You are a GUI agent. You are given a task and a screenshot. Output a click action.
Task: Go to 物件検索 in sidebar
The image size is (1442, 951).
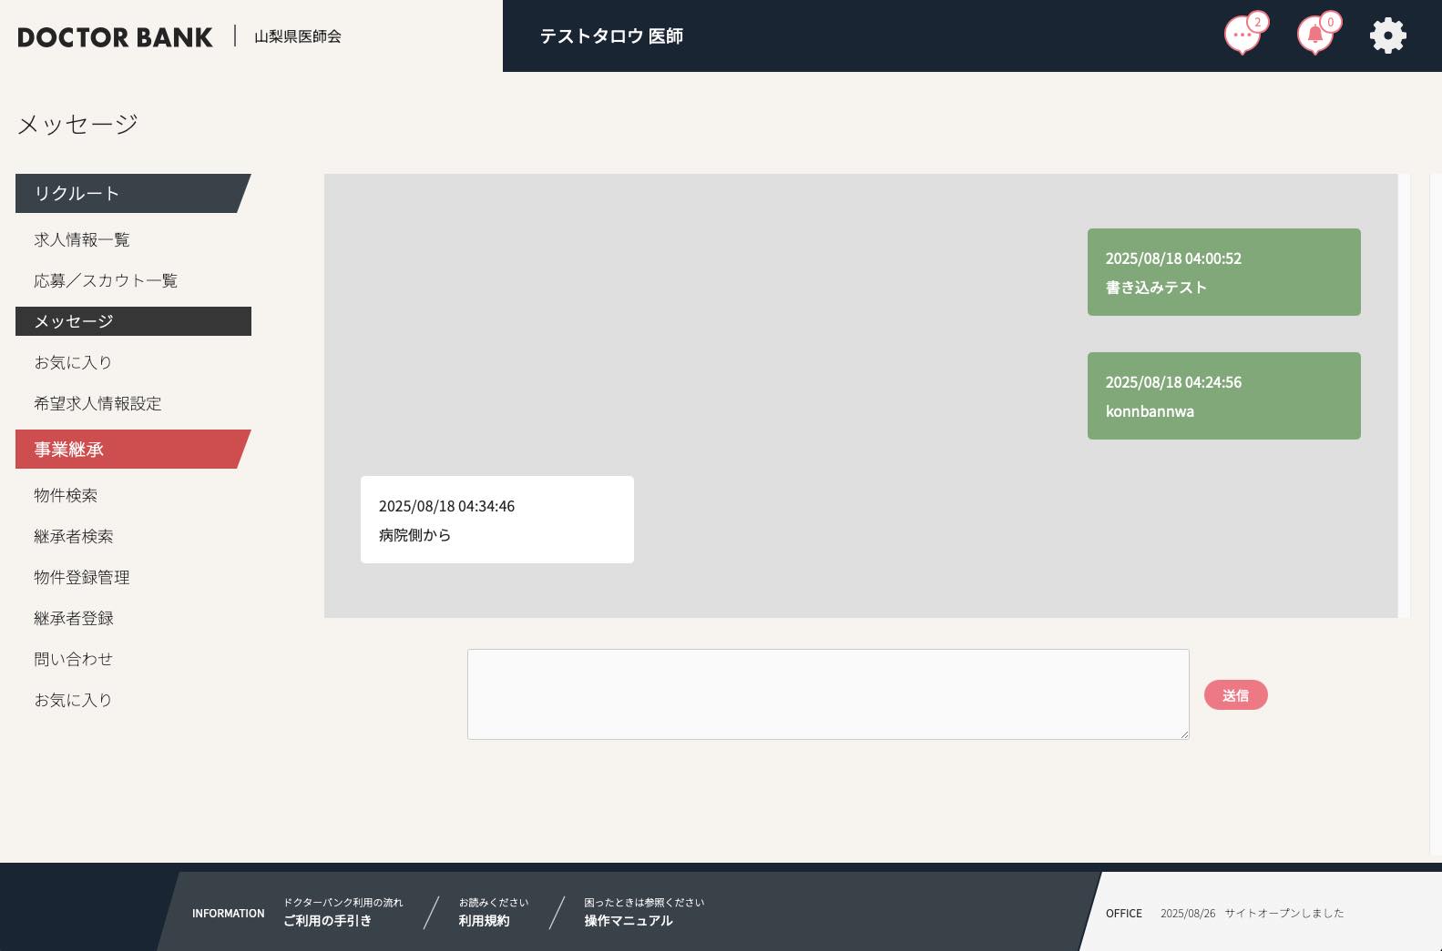[66, 495]
